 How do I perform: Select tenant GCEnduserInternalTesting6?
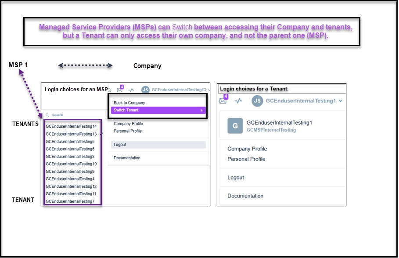pyautogui.click(x=70, y=149)
